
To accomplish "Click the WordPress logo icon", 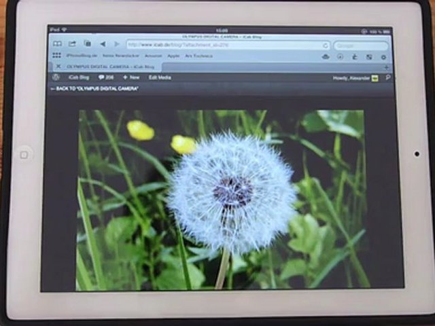I will click(x=56, y=77).
